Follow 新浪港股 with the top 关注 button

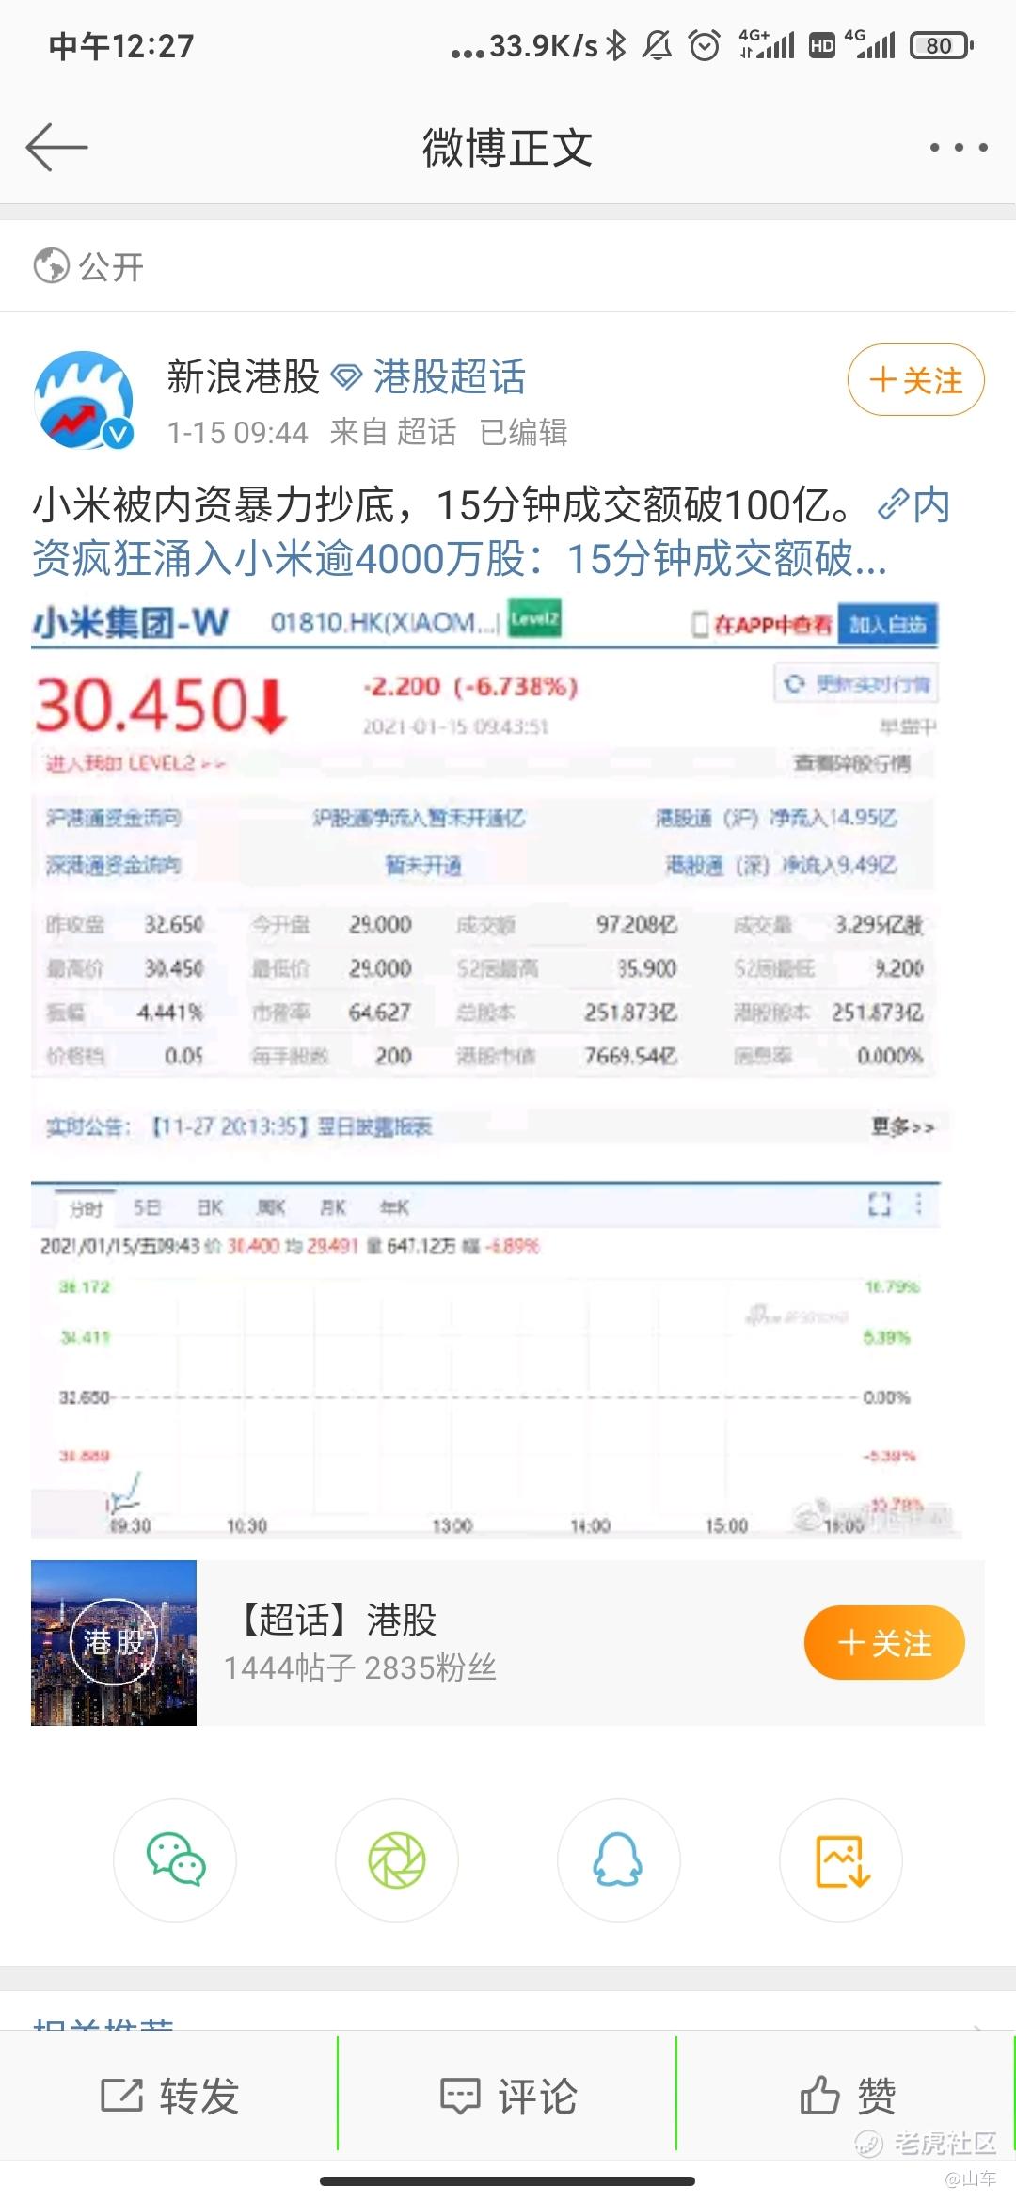click(x=915, y=380)
